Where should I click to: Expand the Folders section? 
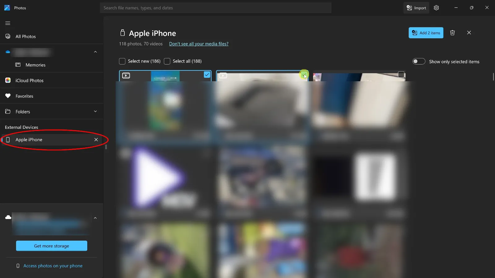(x=95, y=111)
